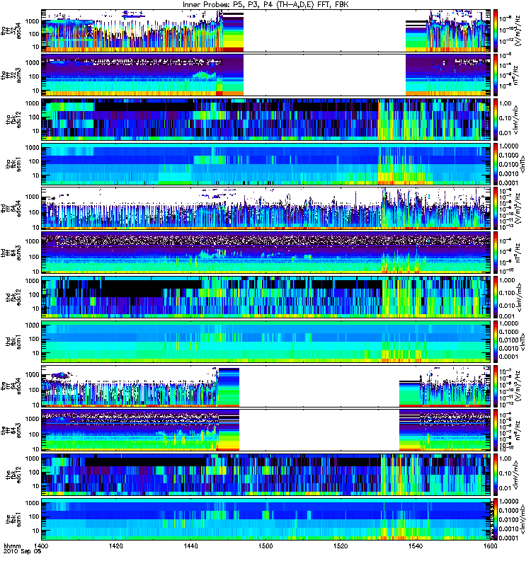Click the 'thd fbk edc12' axis label
The width and height of the screenshot is (531, 566).
13,297
